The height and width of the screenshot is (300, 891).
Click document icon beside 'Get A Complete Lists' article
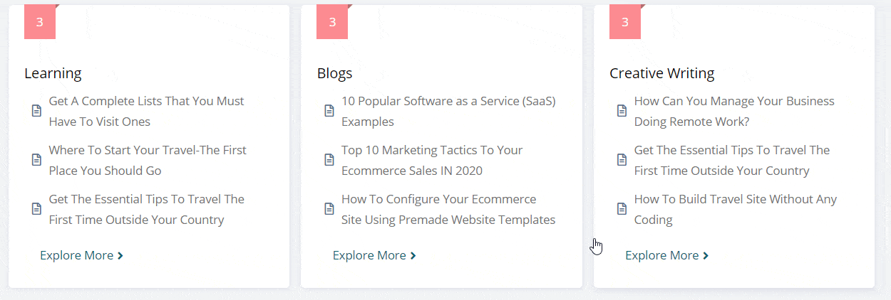(36, 111)
